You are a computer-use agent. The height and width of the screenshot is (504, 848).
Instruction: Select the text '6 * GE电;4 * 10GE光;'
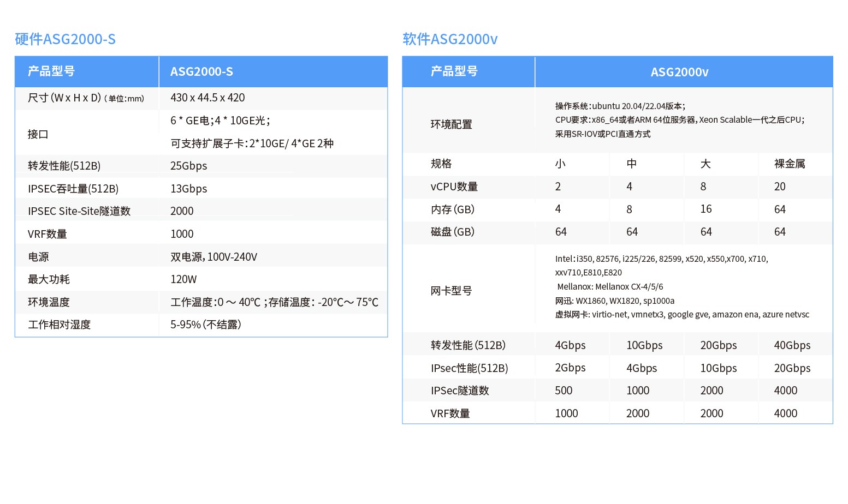pyautogui.click(x=220, y=121)
